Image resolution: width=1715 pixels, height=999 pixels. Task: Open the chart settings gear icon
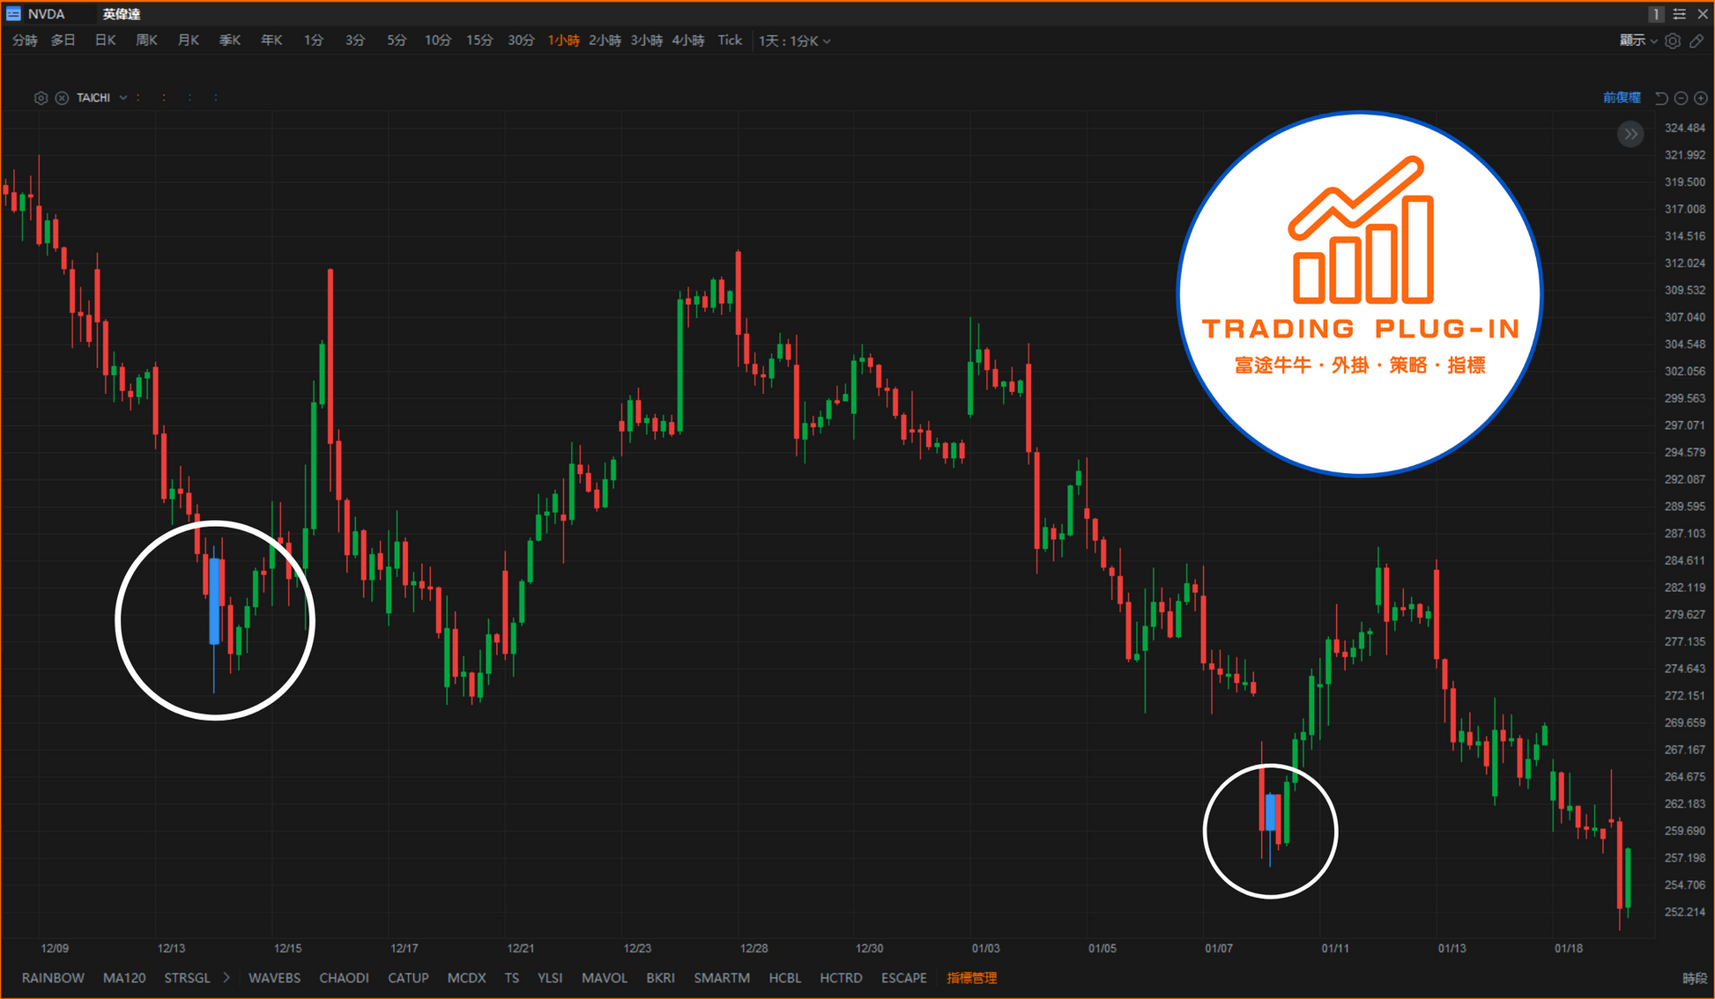pyautogui.click(x=1673, y=41)
